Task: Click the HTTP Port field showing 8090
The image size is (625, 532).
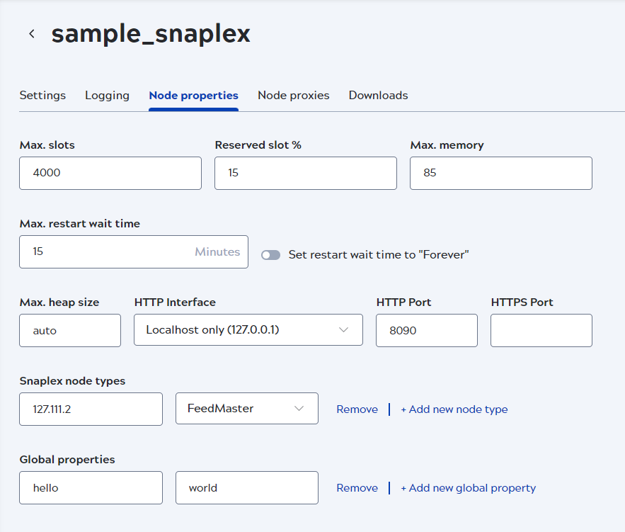Action: point(426,330)
